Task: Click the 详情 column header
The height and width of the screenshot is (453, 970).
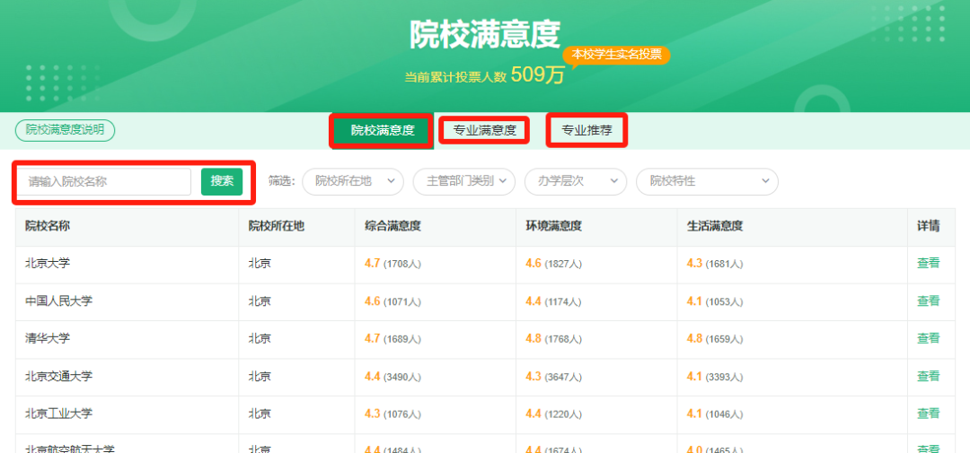Action: 928,225
